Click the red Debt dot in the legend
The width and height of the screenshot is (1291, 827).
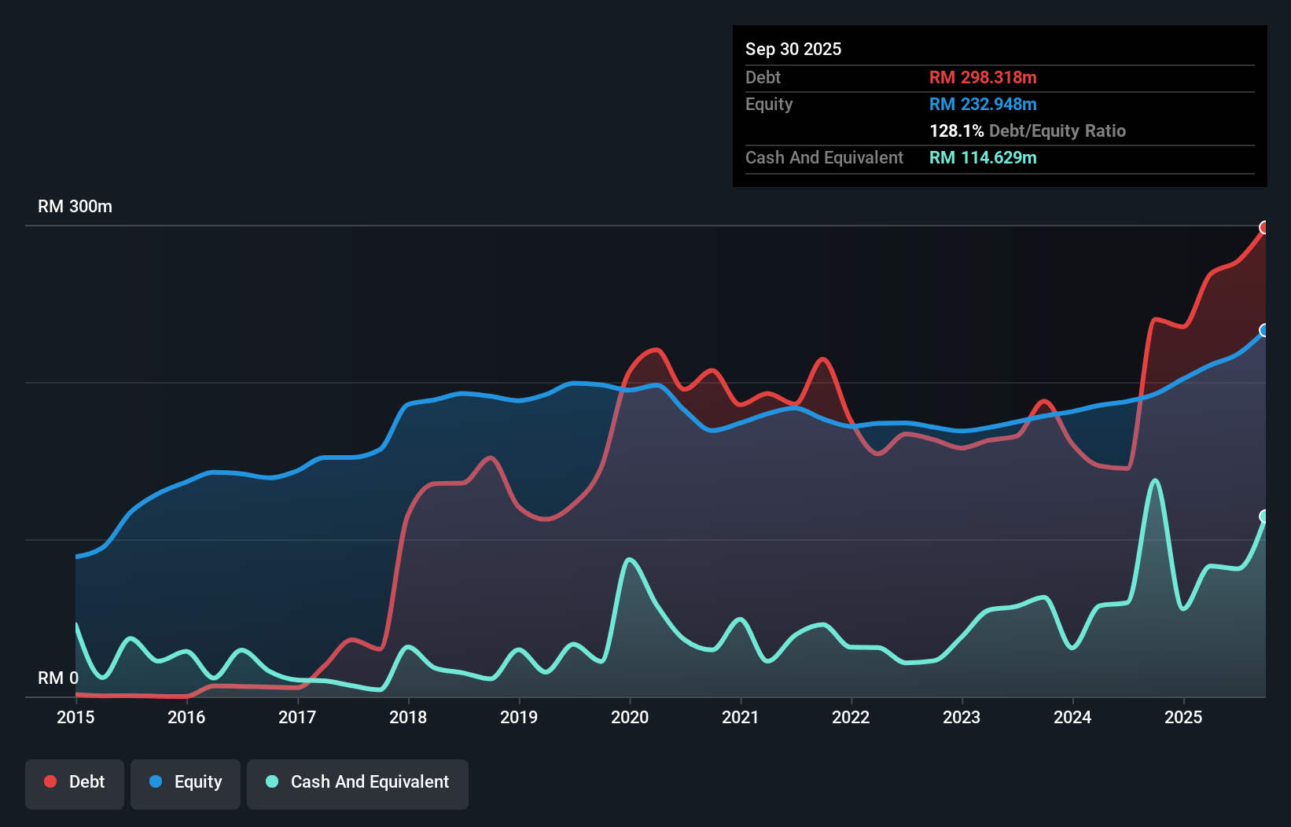(x=50, y=782)
